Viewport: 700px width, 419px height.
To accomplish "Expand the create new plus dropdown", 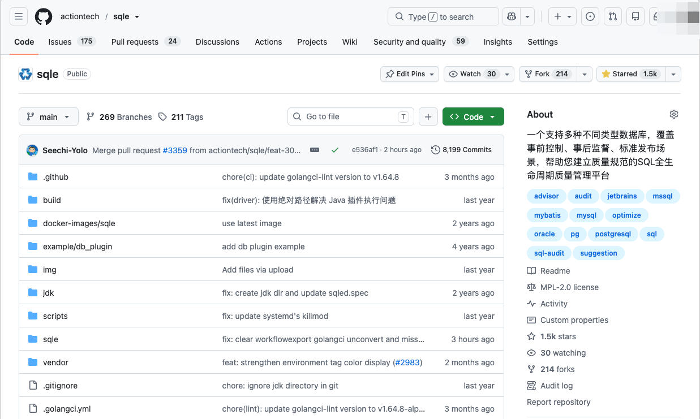I will click(562, 16).
